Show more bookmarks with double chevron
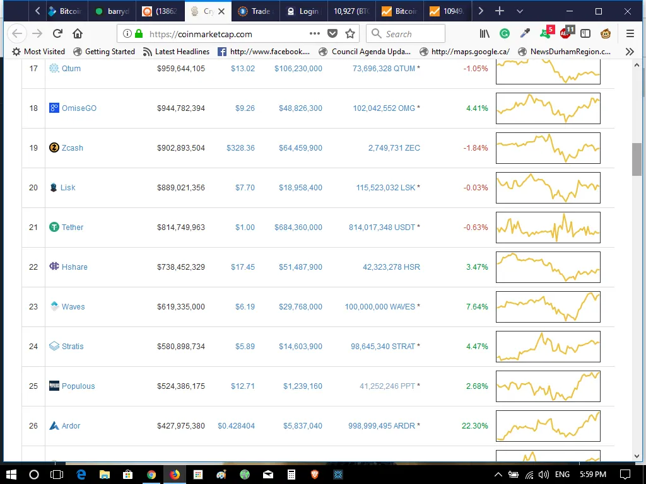 pyautogui.click(x=630, y=52)
